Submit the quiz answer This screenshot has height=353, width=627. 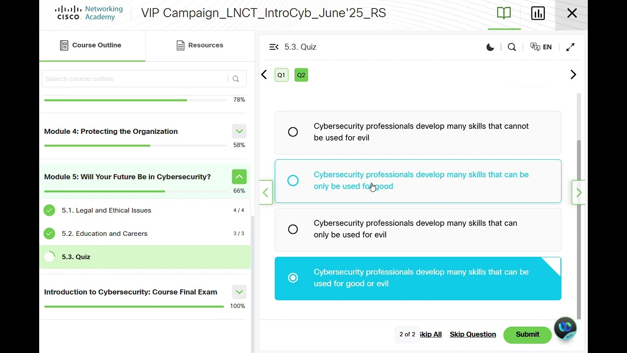point(527,334)
